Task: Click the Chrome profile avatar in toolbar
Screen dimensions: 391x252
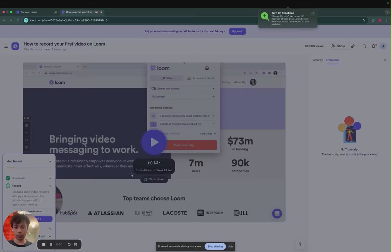Action: click(380, 20)
